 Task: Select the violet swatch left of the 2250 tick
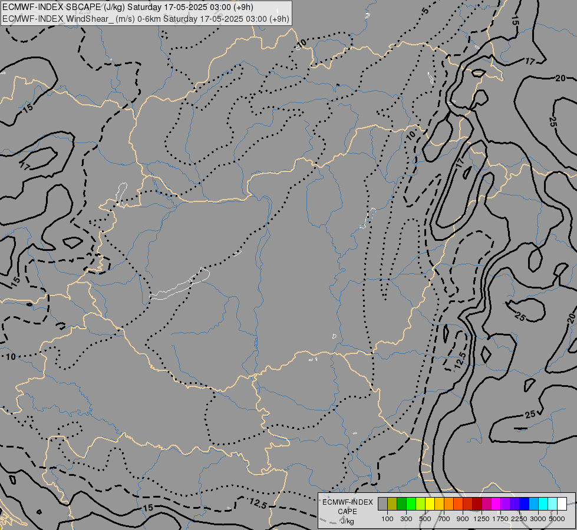(515, 503)
